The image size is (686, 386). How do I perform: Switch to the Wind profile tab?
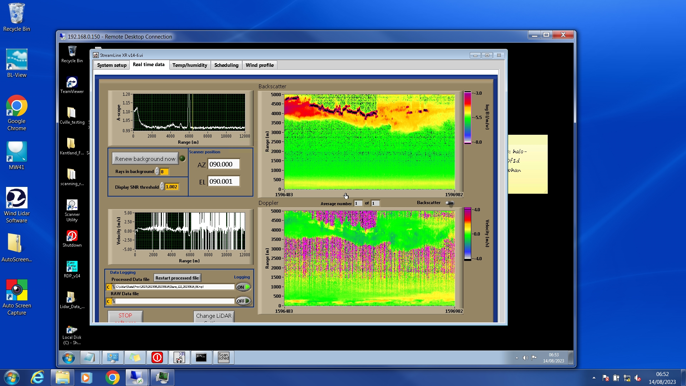[259, 65]
